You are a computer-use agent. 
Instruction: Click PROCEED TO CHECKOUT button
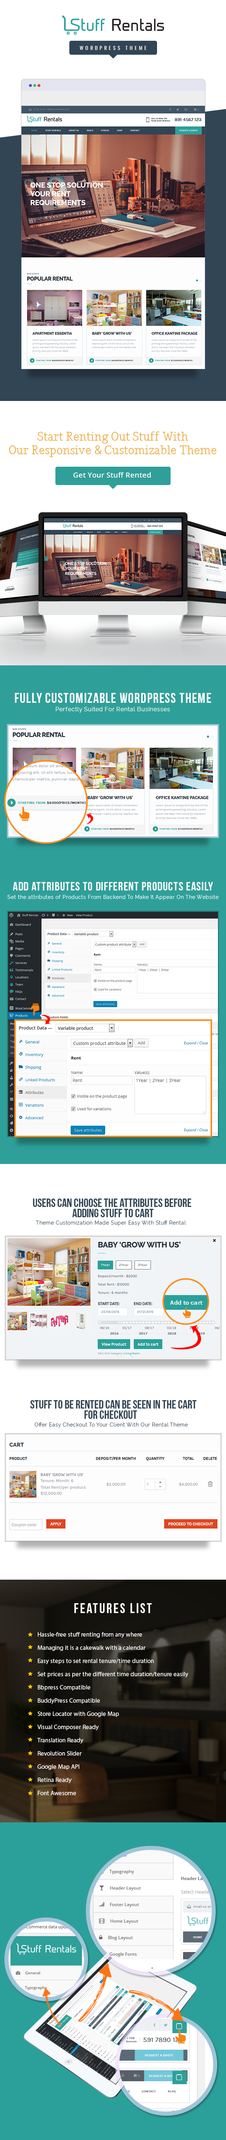pos(190,1525)
